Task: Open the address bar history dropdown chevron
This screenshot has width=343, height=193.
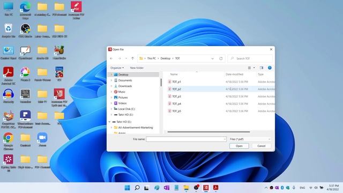Action: click(212, 58)
